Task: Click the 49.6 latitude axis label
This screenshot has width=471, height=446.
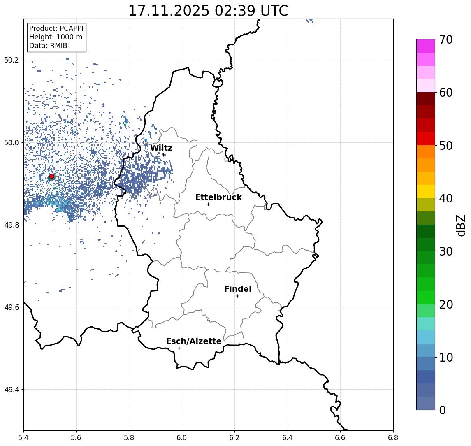Action: tap(12, 307)
